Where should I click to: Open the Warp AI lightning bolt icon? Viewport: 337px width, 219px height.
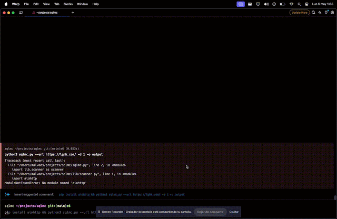320,12
